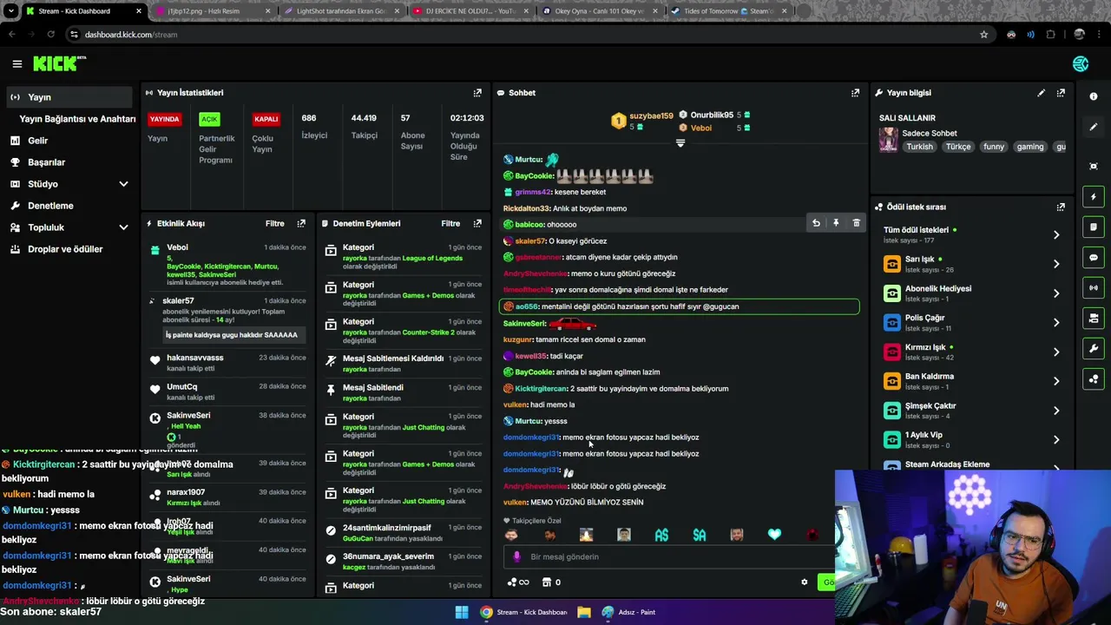Insert the AS emote
Screen dimensions: 1111x625
661,536
